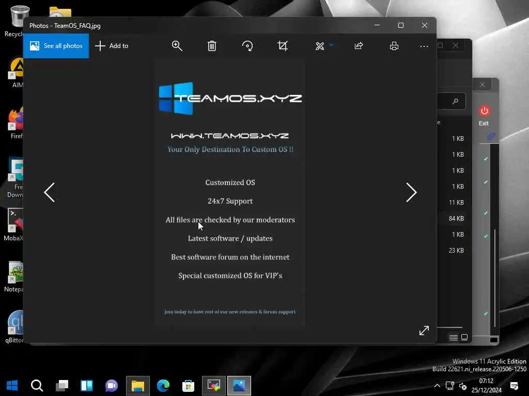Expand the Edit & Create dropdown arrow
Screen dimensions: 529x396
click(331, 45)
